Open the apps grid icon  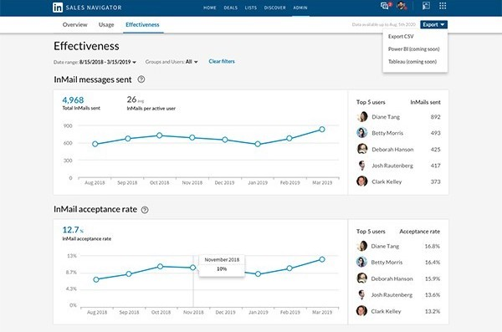(x=443, y=6)
